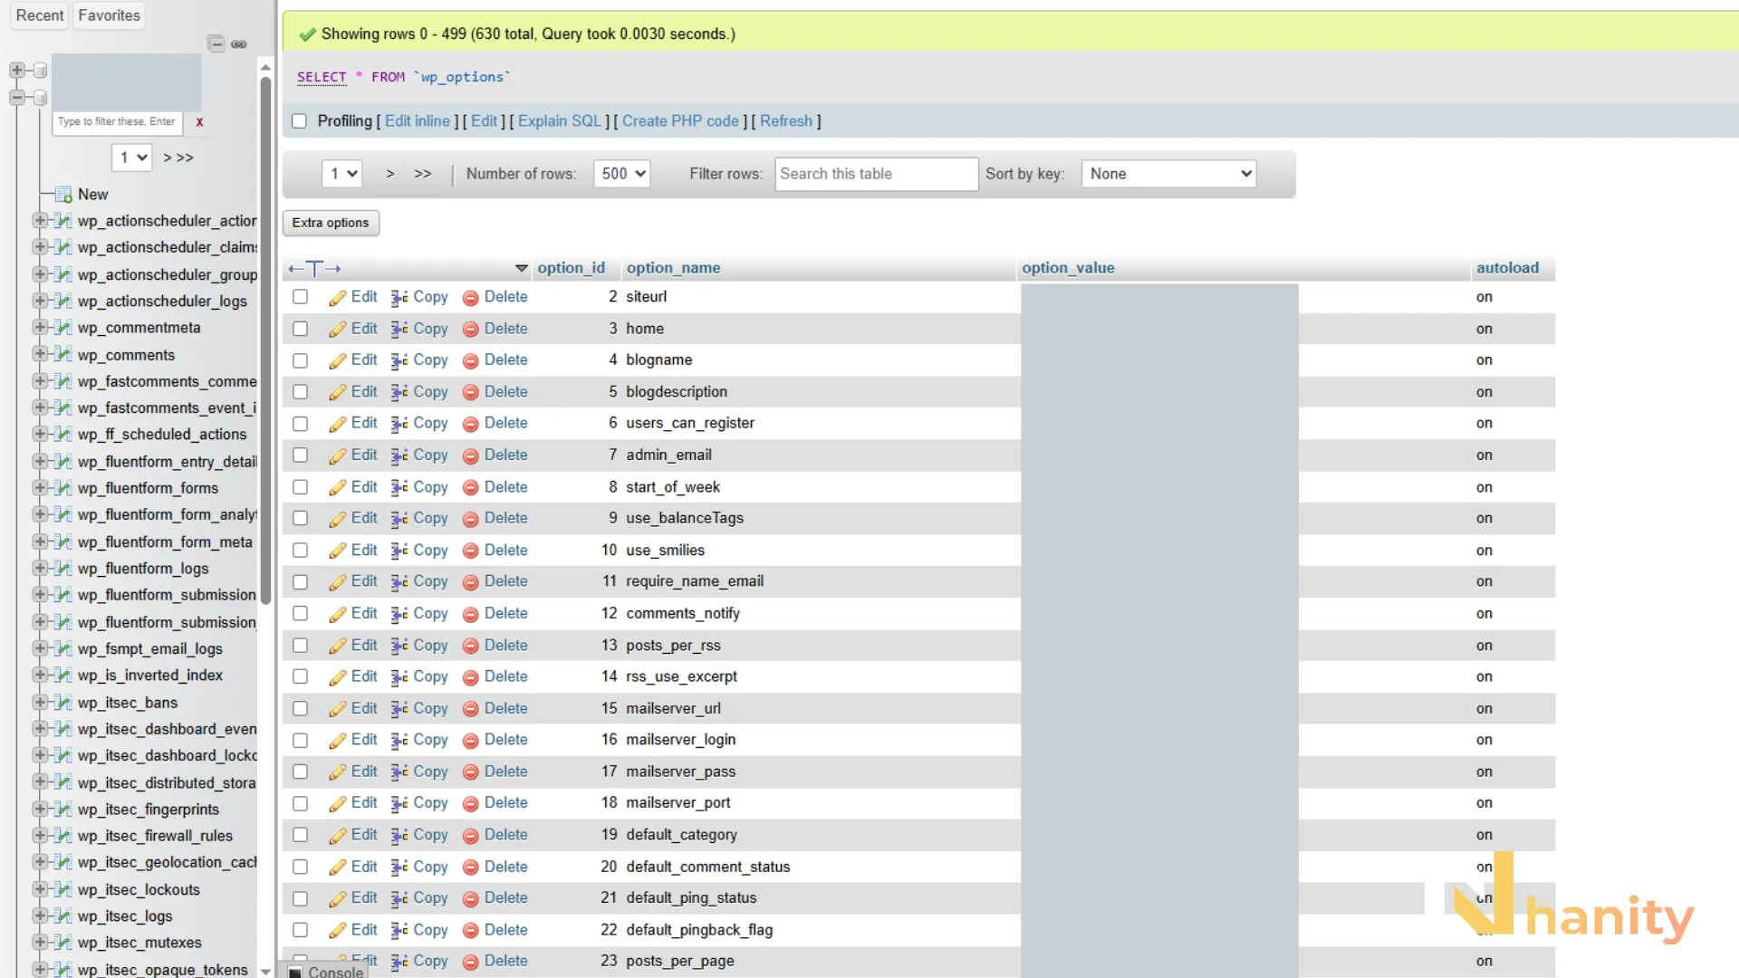Tick the checkbox for blogdescription row

pos(300,392)
